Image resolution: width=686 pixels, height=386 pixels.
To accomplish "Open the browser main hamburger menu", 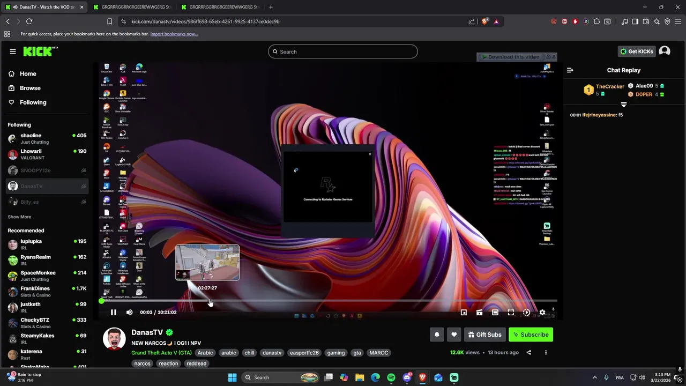I will (678, 21).
